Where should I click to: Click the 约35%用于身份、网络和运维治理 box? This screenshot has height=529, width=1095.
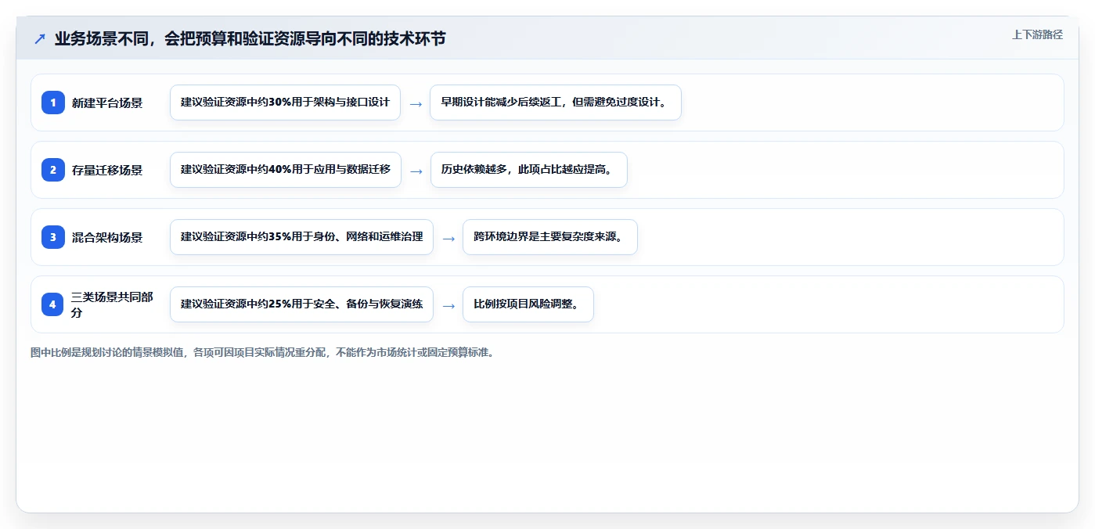[301, 237]
